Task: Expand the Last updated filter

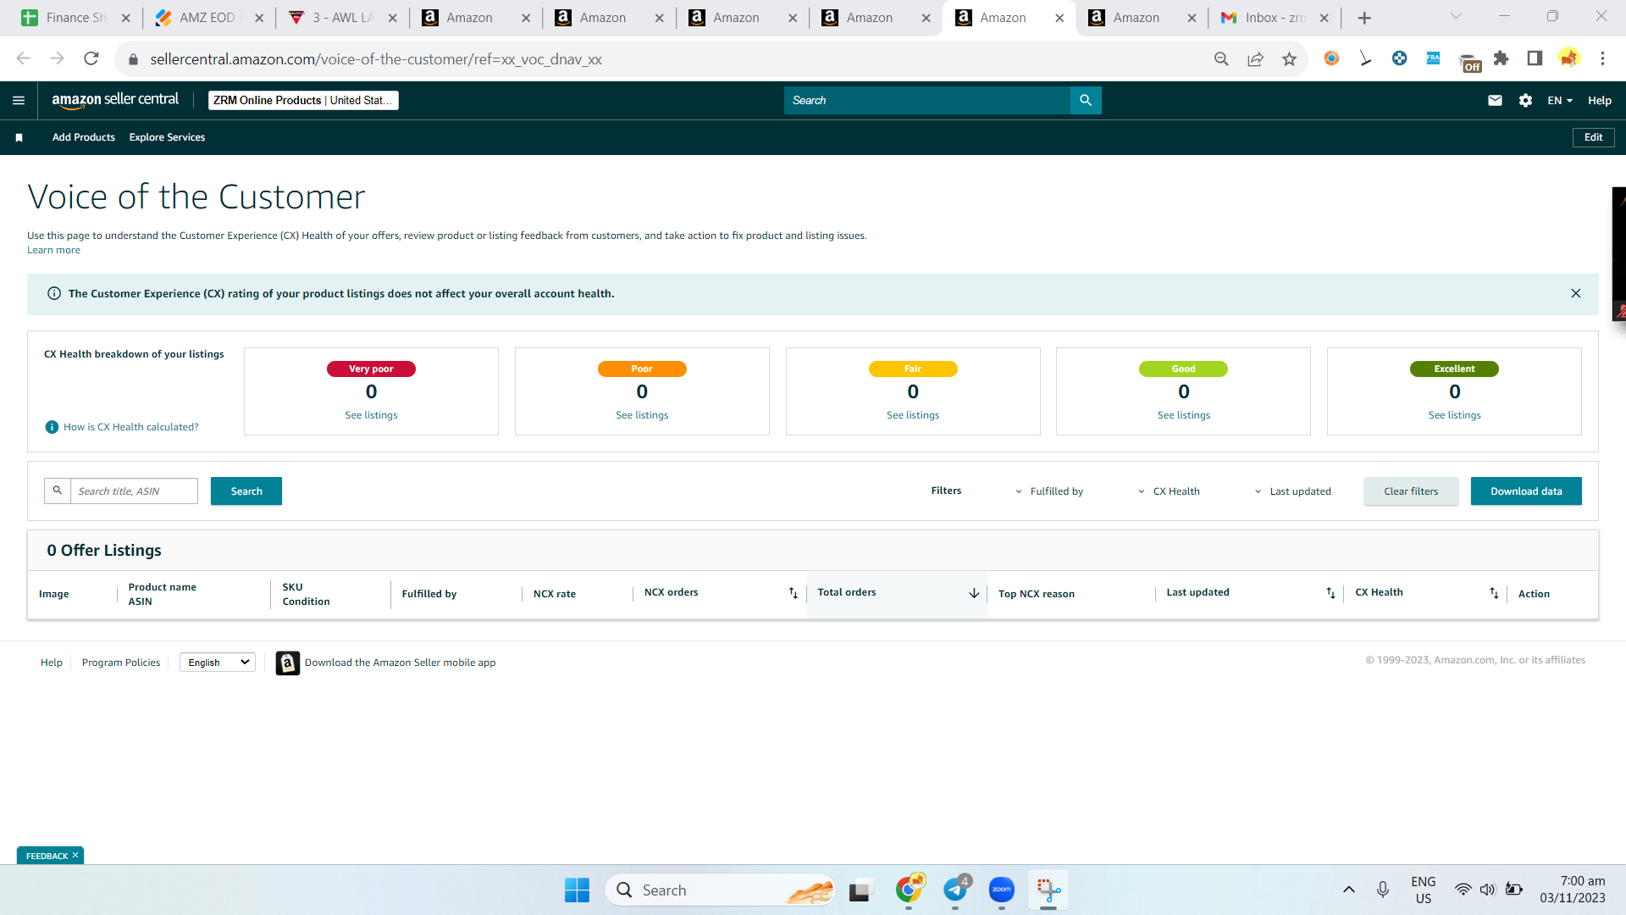Action: tap(1292, 491)
